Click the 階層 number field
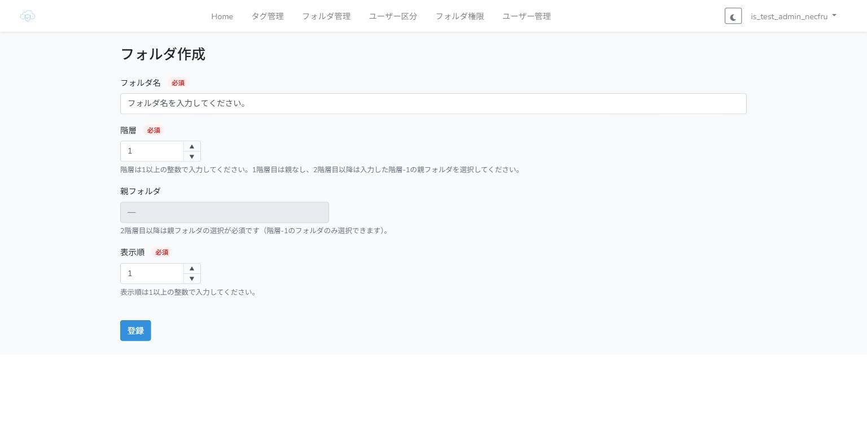The width and height of the screenshot is (867, 428). (152, 151)
